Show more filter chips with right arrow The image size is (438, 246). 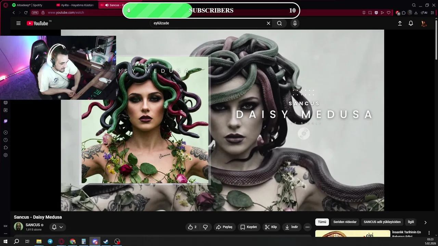[x=425, y=222]
